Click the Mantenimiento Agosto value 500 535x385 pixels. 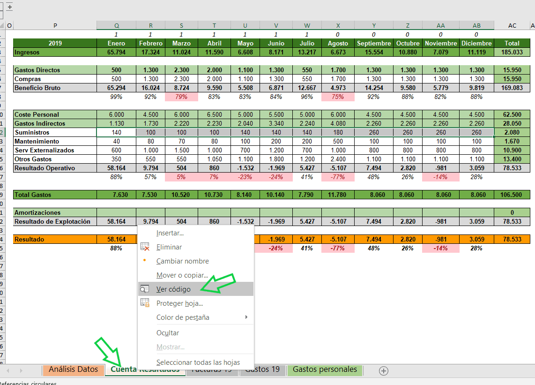338,142
